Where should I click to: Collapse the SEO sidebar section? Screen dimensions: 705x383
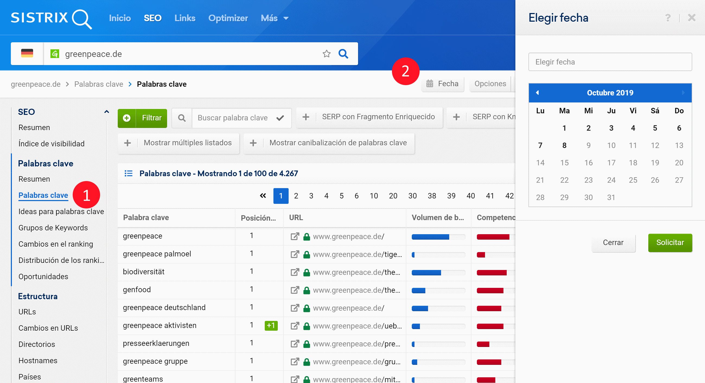point(106,112)
